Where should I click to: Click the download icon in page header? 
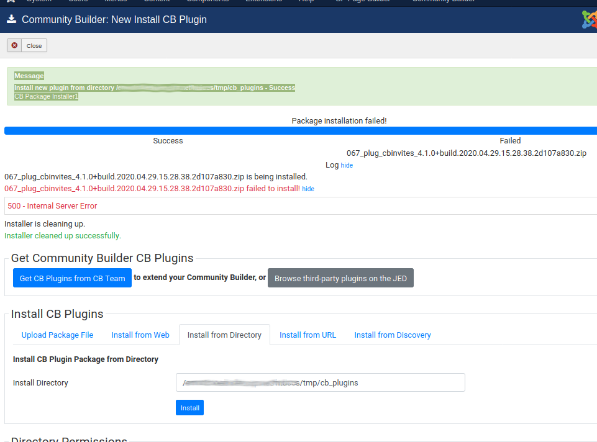coord(11,19)
